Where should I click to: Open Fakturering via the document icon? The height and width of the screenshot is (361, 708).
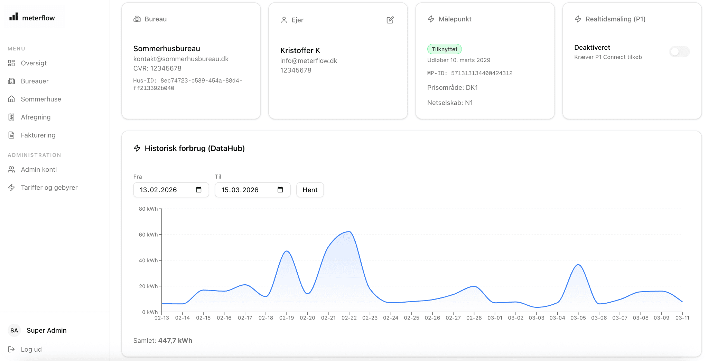click(x=12, y=135)
